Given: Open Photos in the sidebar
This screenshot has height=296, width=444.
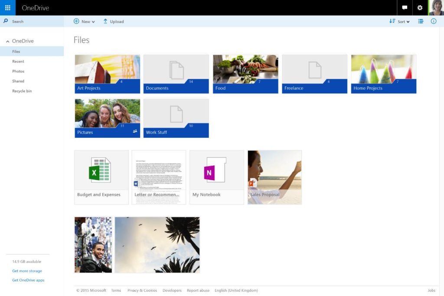Looking at the screenshot, I should pos(18,71).
